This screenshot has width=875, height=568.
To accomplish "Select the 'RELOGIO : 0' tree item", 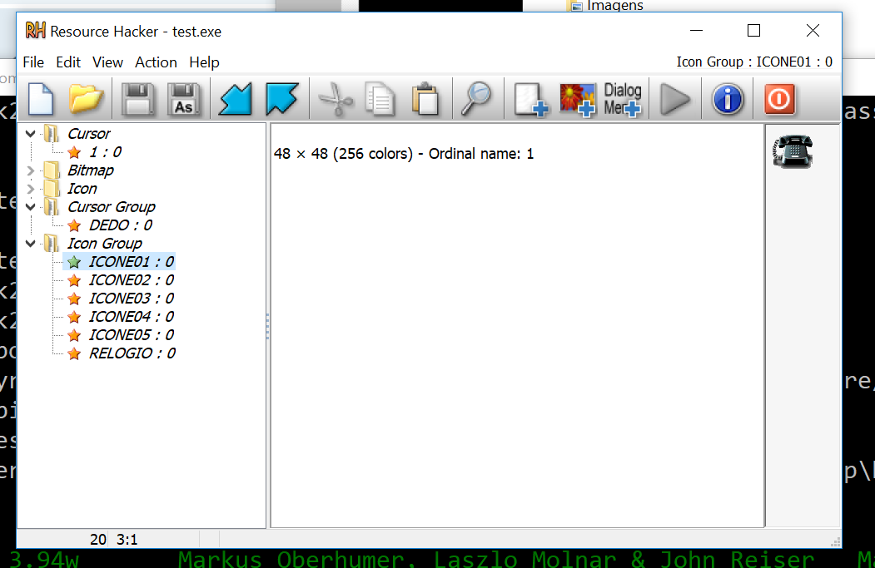I will point(132,353).
